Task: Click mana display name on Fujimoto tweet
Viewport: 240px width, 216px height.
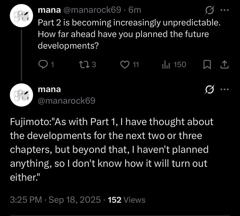Action: 49,89
